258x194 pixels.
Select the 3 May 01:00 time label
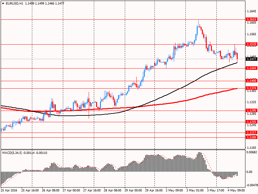[195, 190]
